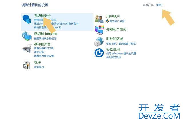183x122 pixels.
Task: Click 查看网络状态和任务 link
Action: tap(45, 39)
